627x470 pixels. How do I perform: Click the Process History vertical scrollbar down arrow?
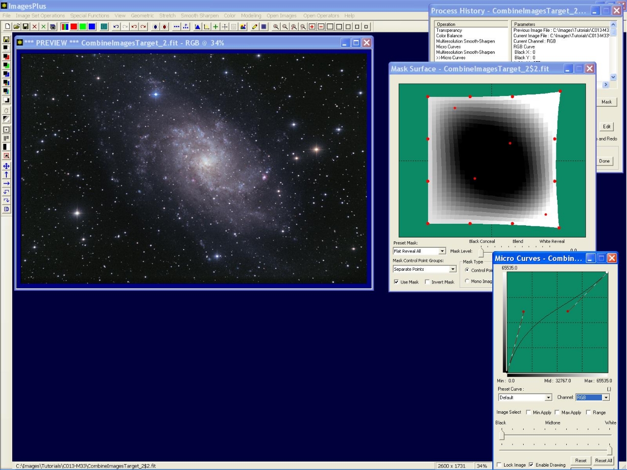click(613, 77)
